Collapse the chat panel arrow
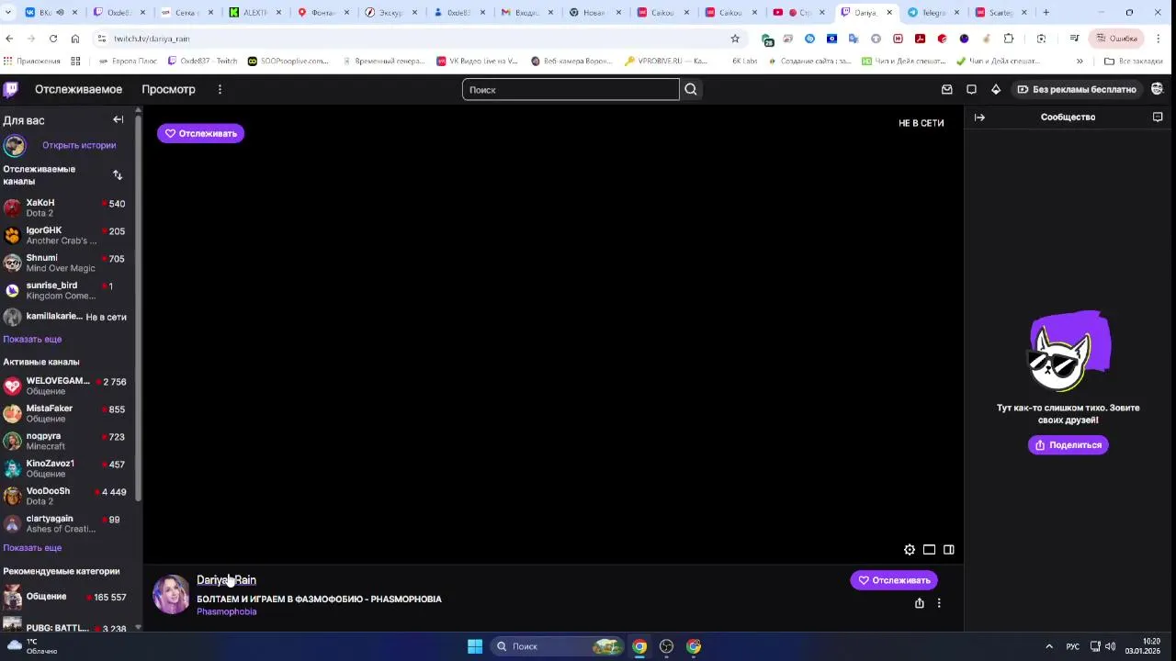Image resolution: width=1176 pixels, height=661 pixels. point(979,118)
